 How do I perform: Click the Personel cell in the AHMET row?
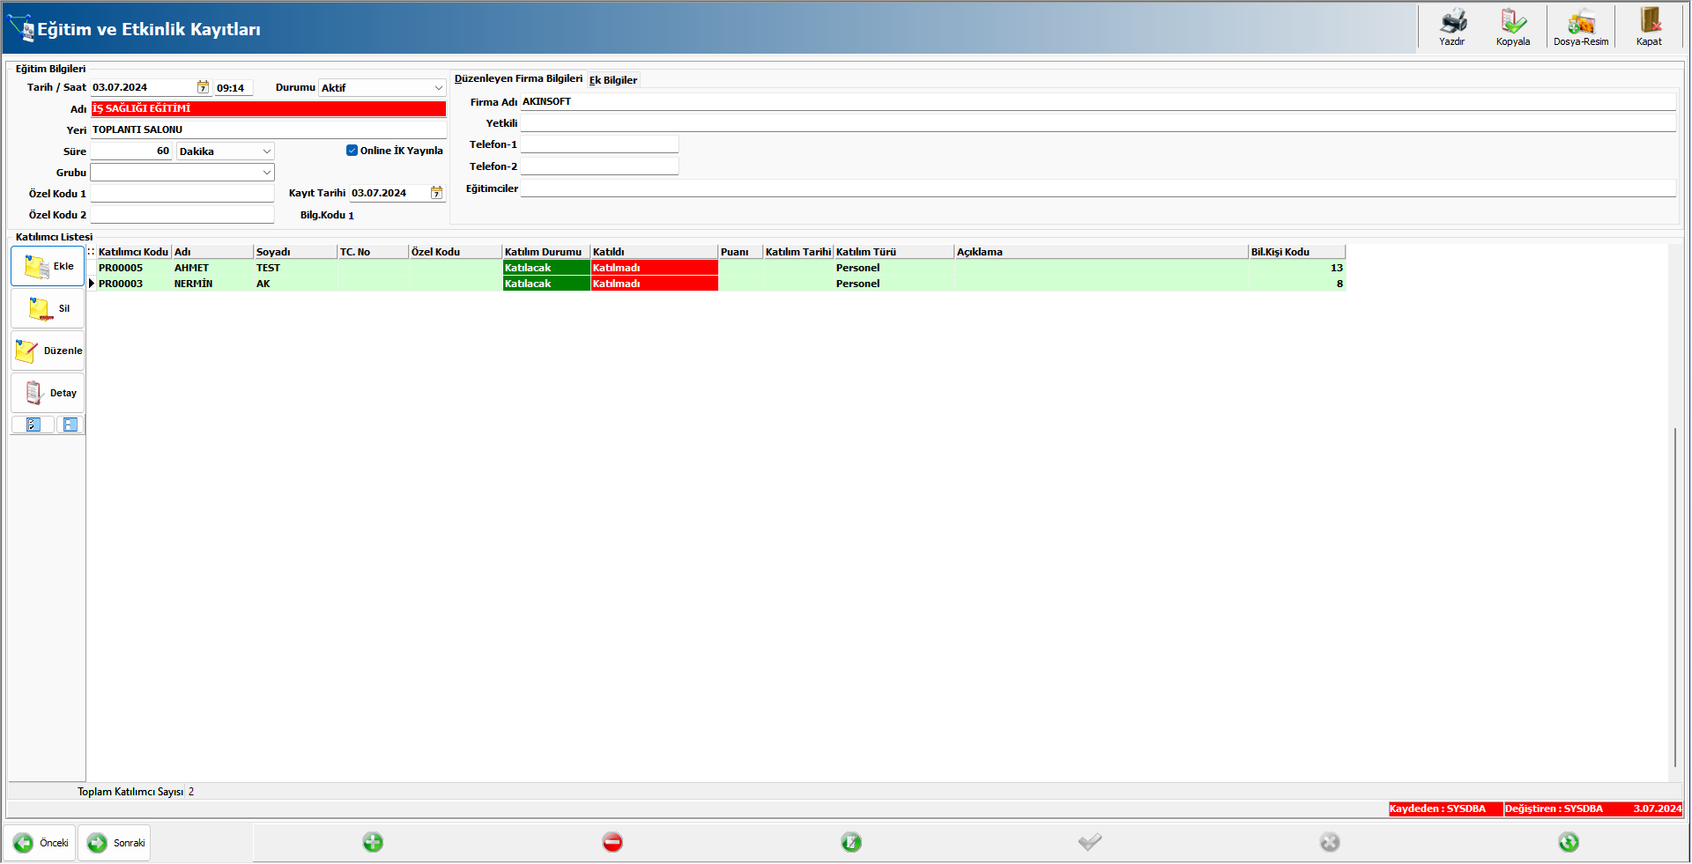(894, 268)
